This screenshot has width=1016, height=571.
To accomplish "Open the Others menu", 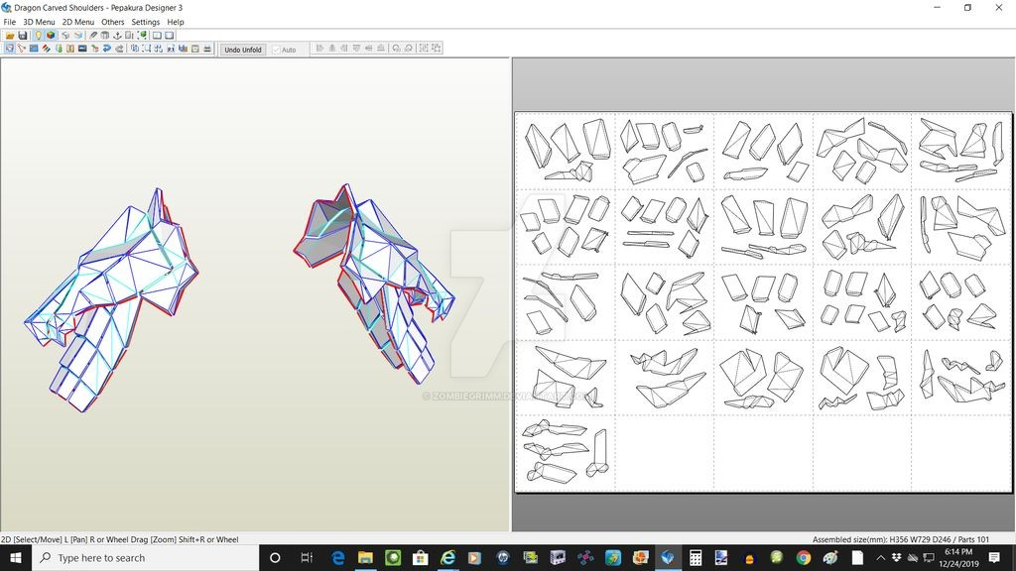I will pos(113,22).
